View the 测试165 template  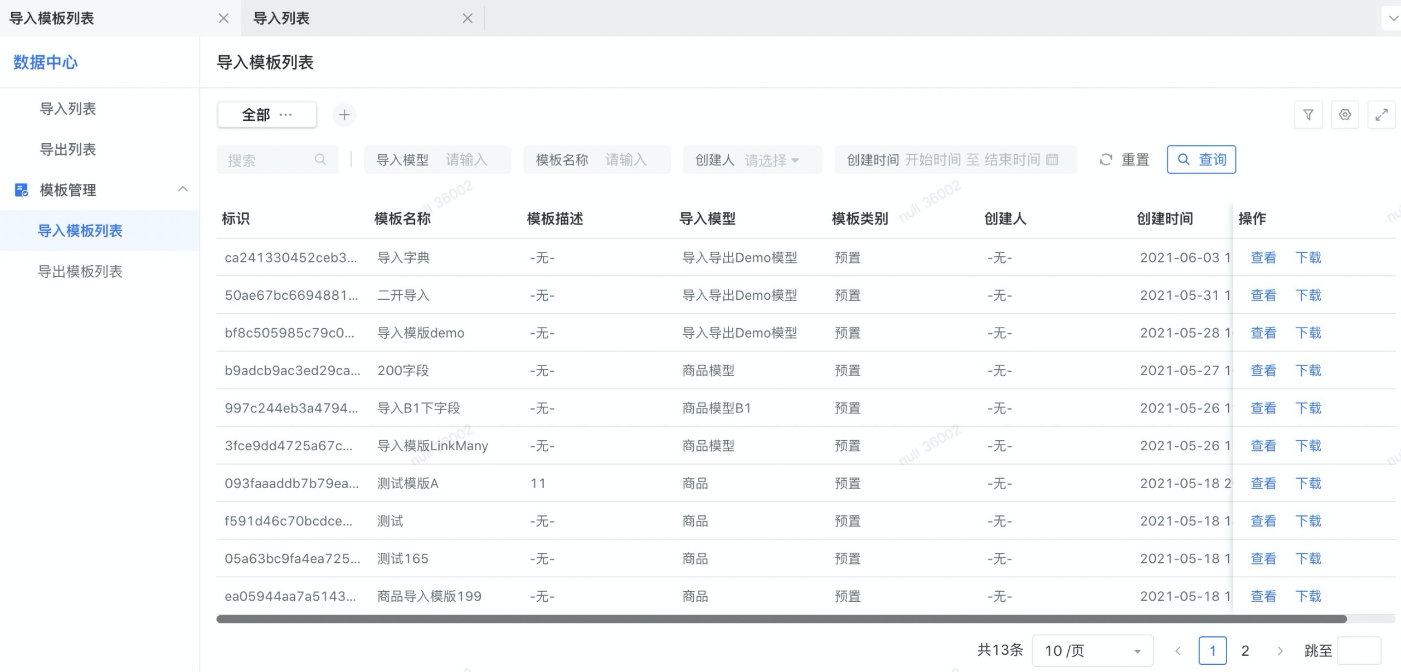(x=1263, y=558)
